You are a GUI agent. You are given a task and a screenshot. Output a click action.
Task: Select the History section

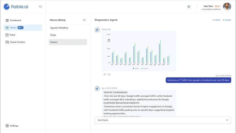pyautogui.click(x=68, y=42)
